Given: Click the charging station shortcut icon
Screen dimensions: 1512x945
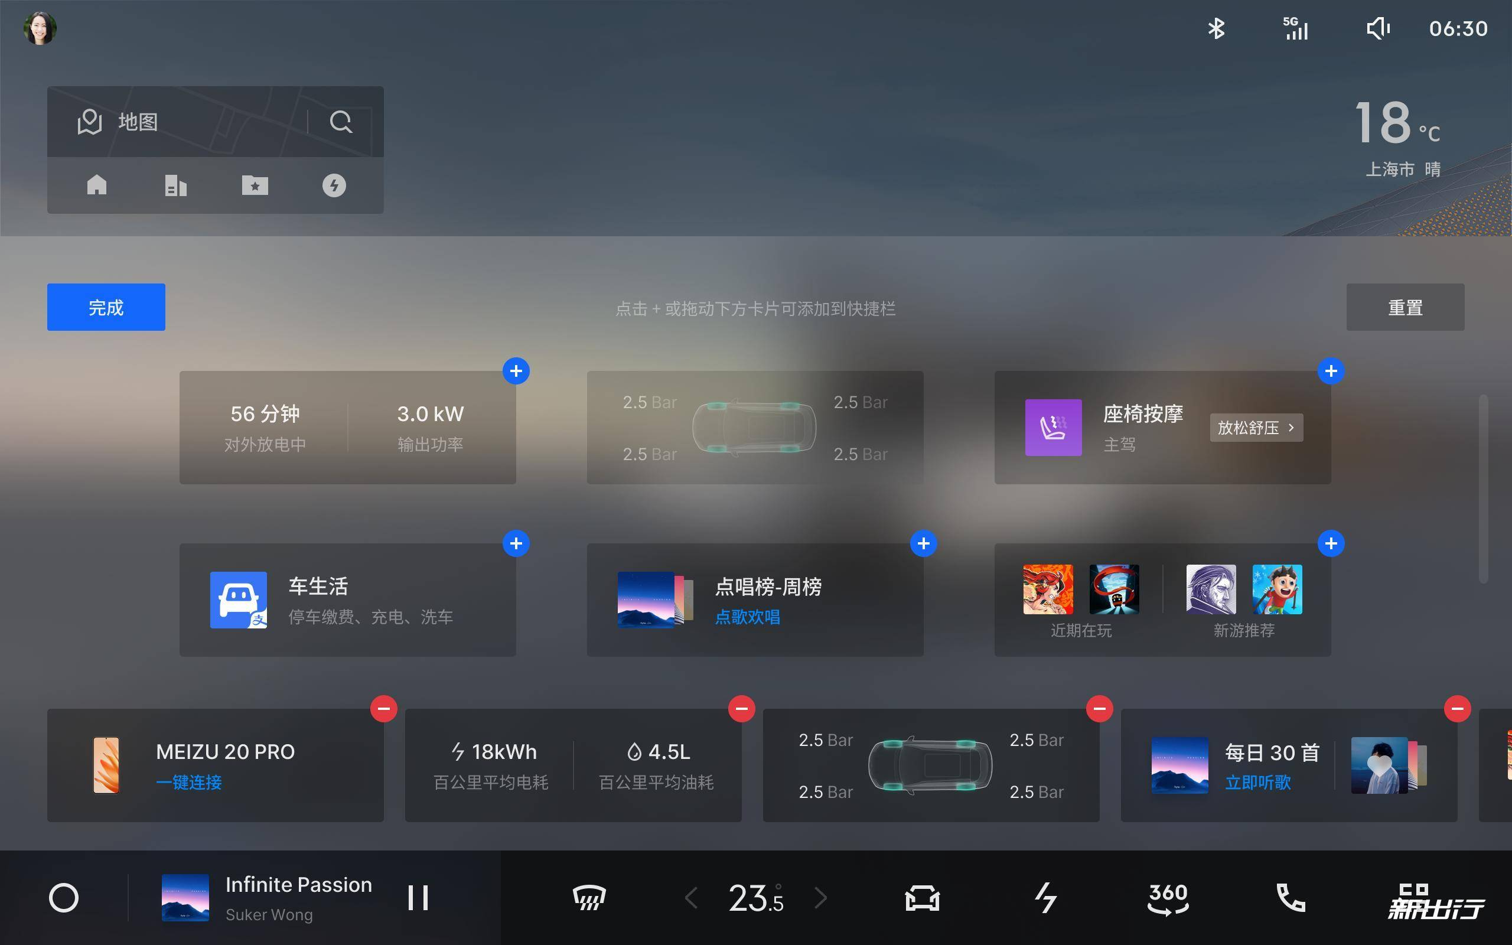Looking at the screenshot, I should pos(334,185).
